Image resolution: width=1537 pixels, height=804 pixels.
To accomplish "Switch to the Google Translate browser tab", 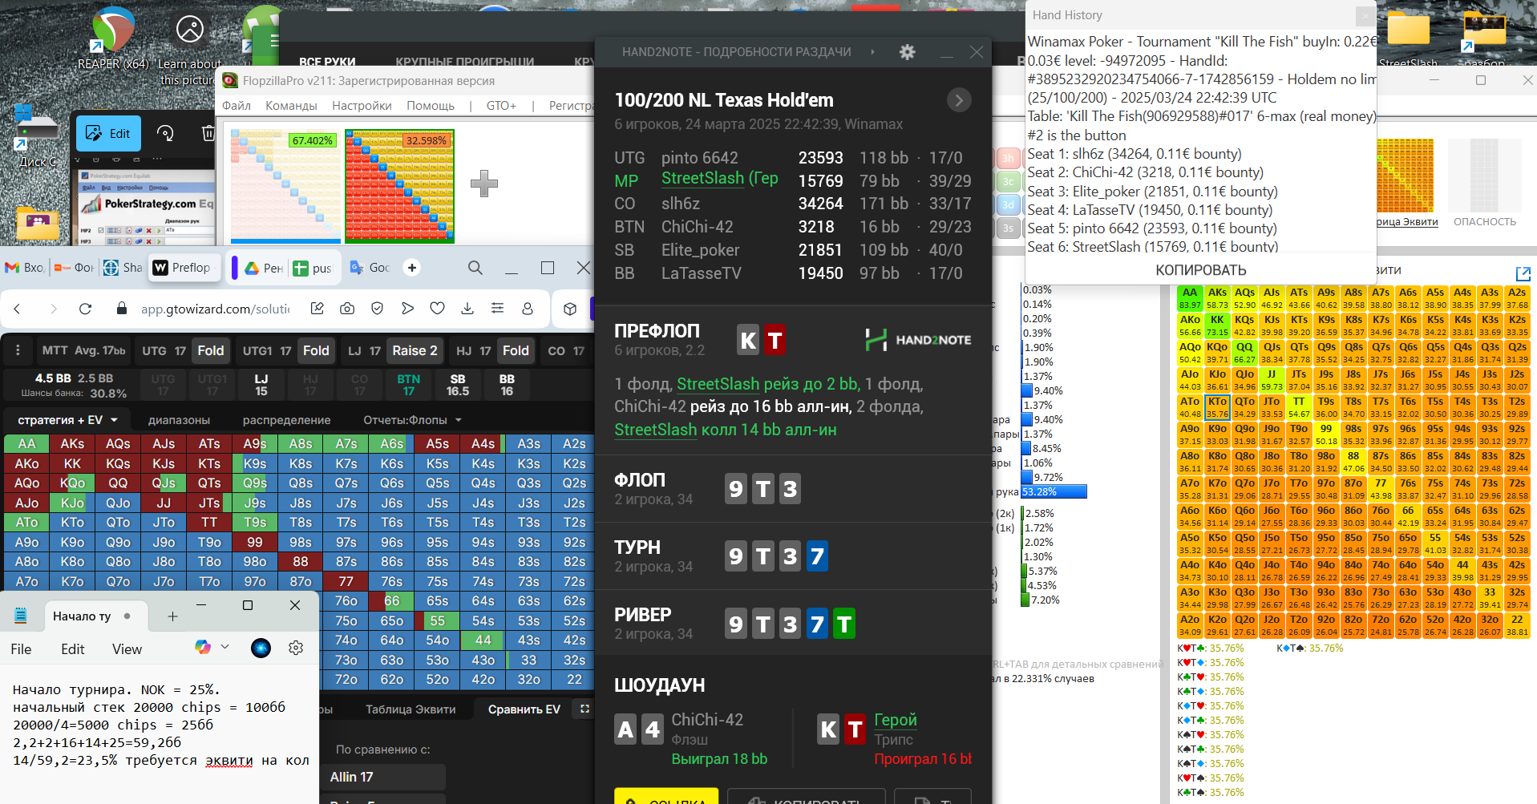I will click(x=370, y=268).
